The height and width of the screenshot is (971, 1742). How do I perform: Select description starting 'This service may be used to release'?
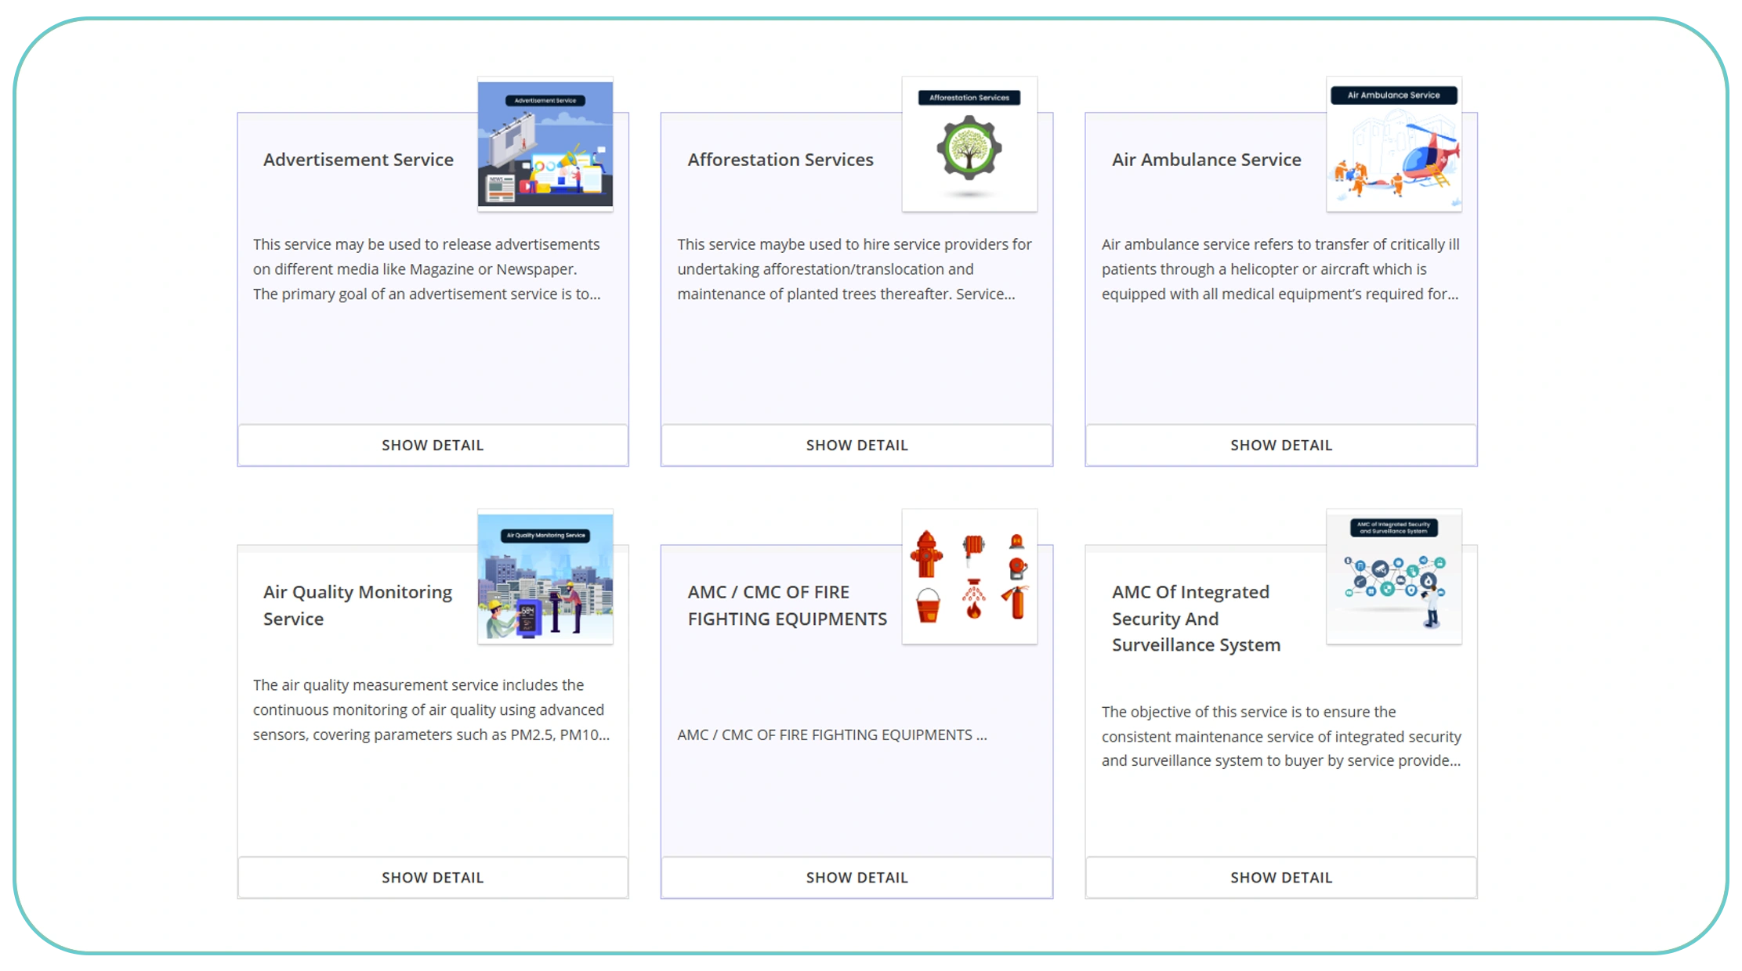[427, 269]
